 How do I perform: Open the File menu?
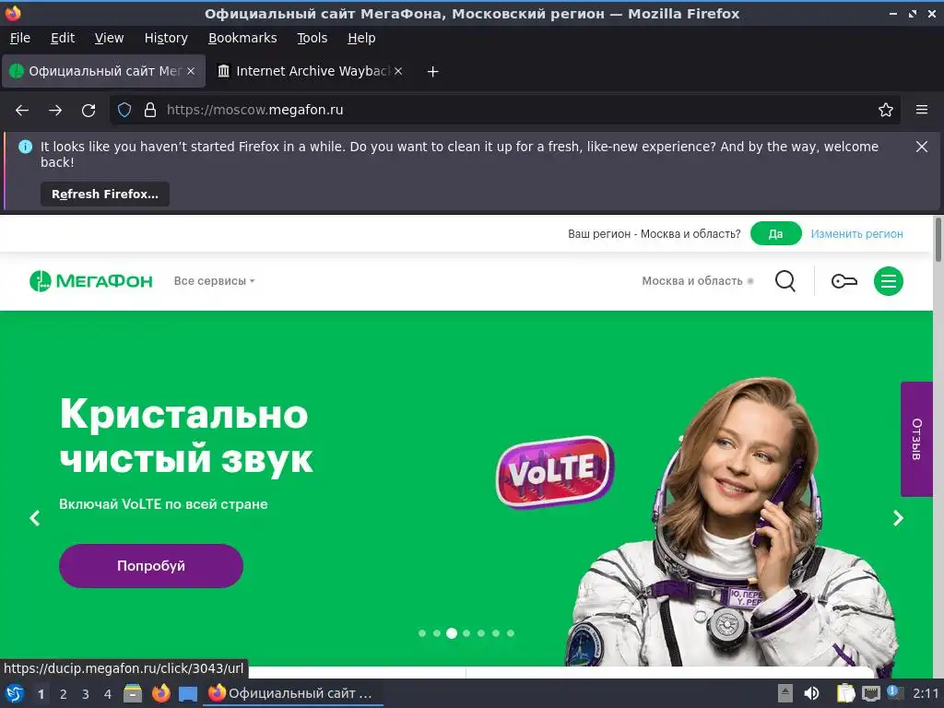coord(20,38)
